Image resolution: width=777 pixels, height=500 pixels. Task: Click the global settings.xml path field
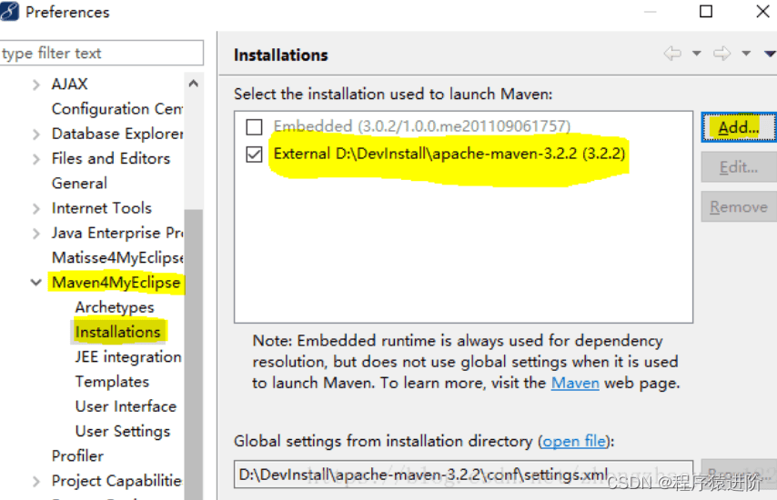point(463,475)
